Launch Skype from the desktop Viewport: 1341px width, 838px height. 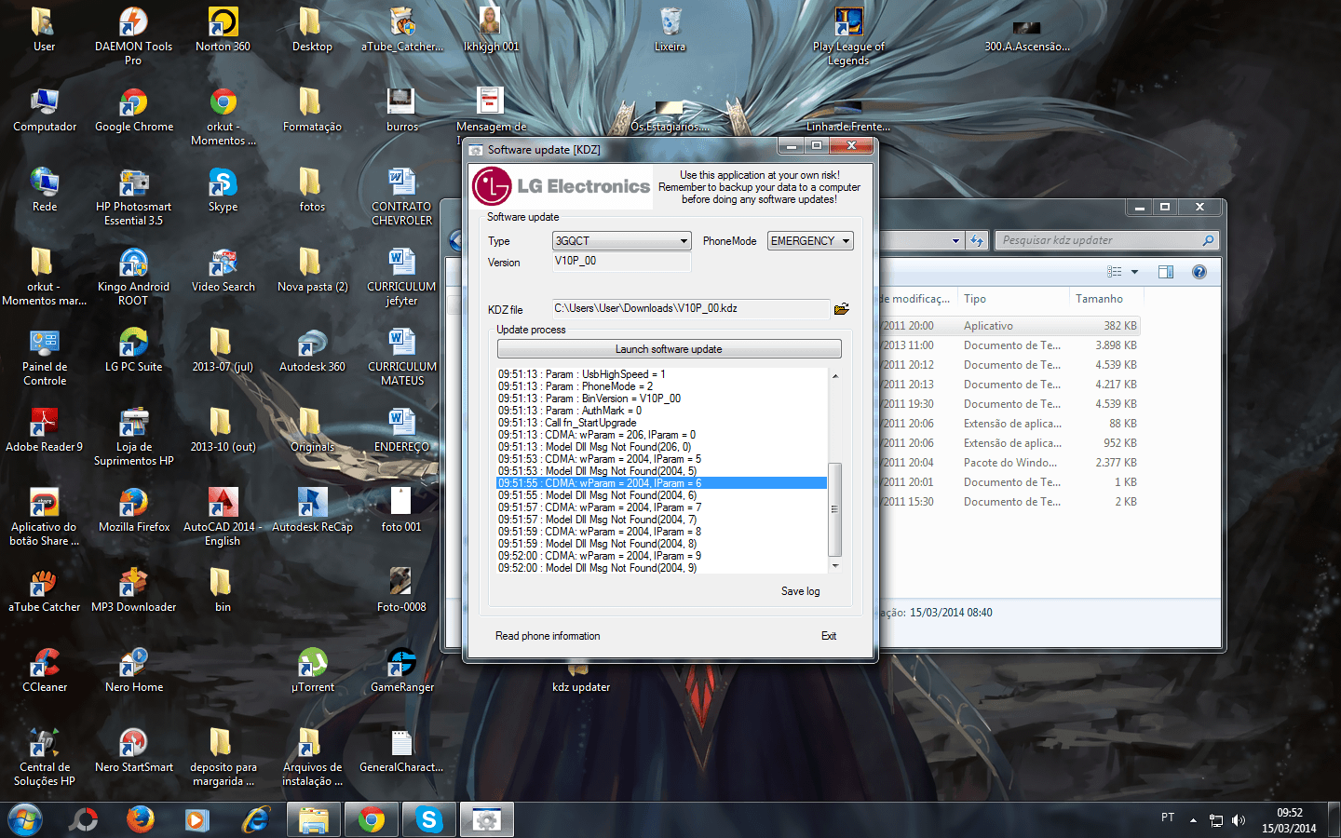(223, 190)
